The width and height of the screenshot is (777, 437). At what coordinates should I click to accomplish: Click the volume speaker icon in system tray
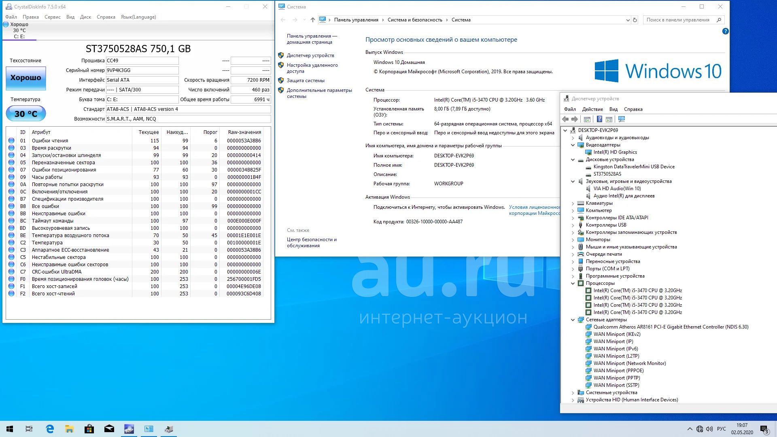click(x=709, y=429)
